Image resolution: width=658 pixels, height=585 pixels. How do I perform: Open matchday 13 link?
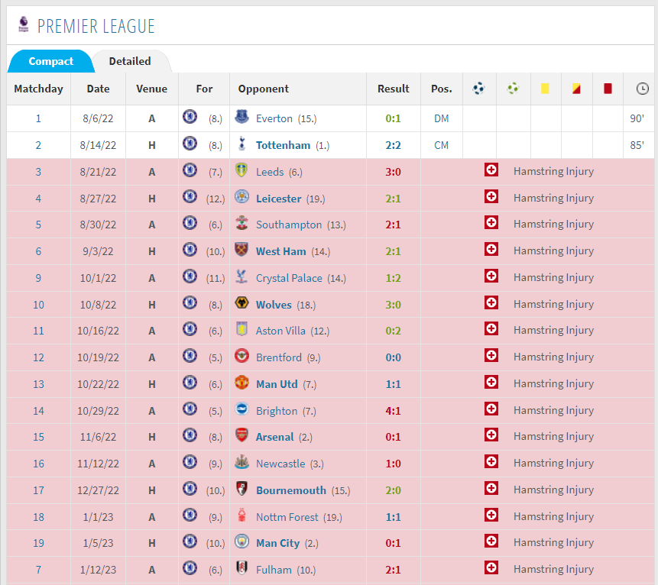38,385
